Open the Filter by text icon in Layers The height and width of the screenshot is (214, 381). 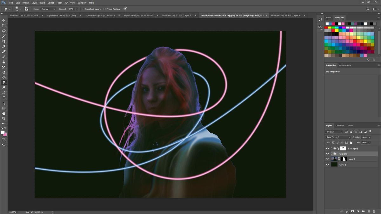tap(356, 132)
